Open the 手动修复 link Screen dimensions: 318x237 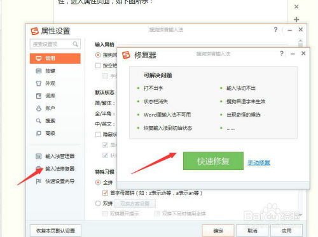tap(259, 162)
